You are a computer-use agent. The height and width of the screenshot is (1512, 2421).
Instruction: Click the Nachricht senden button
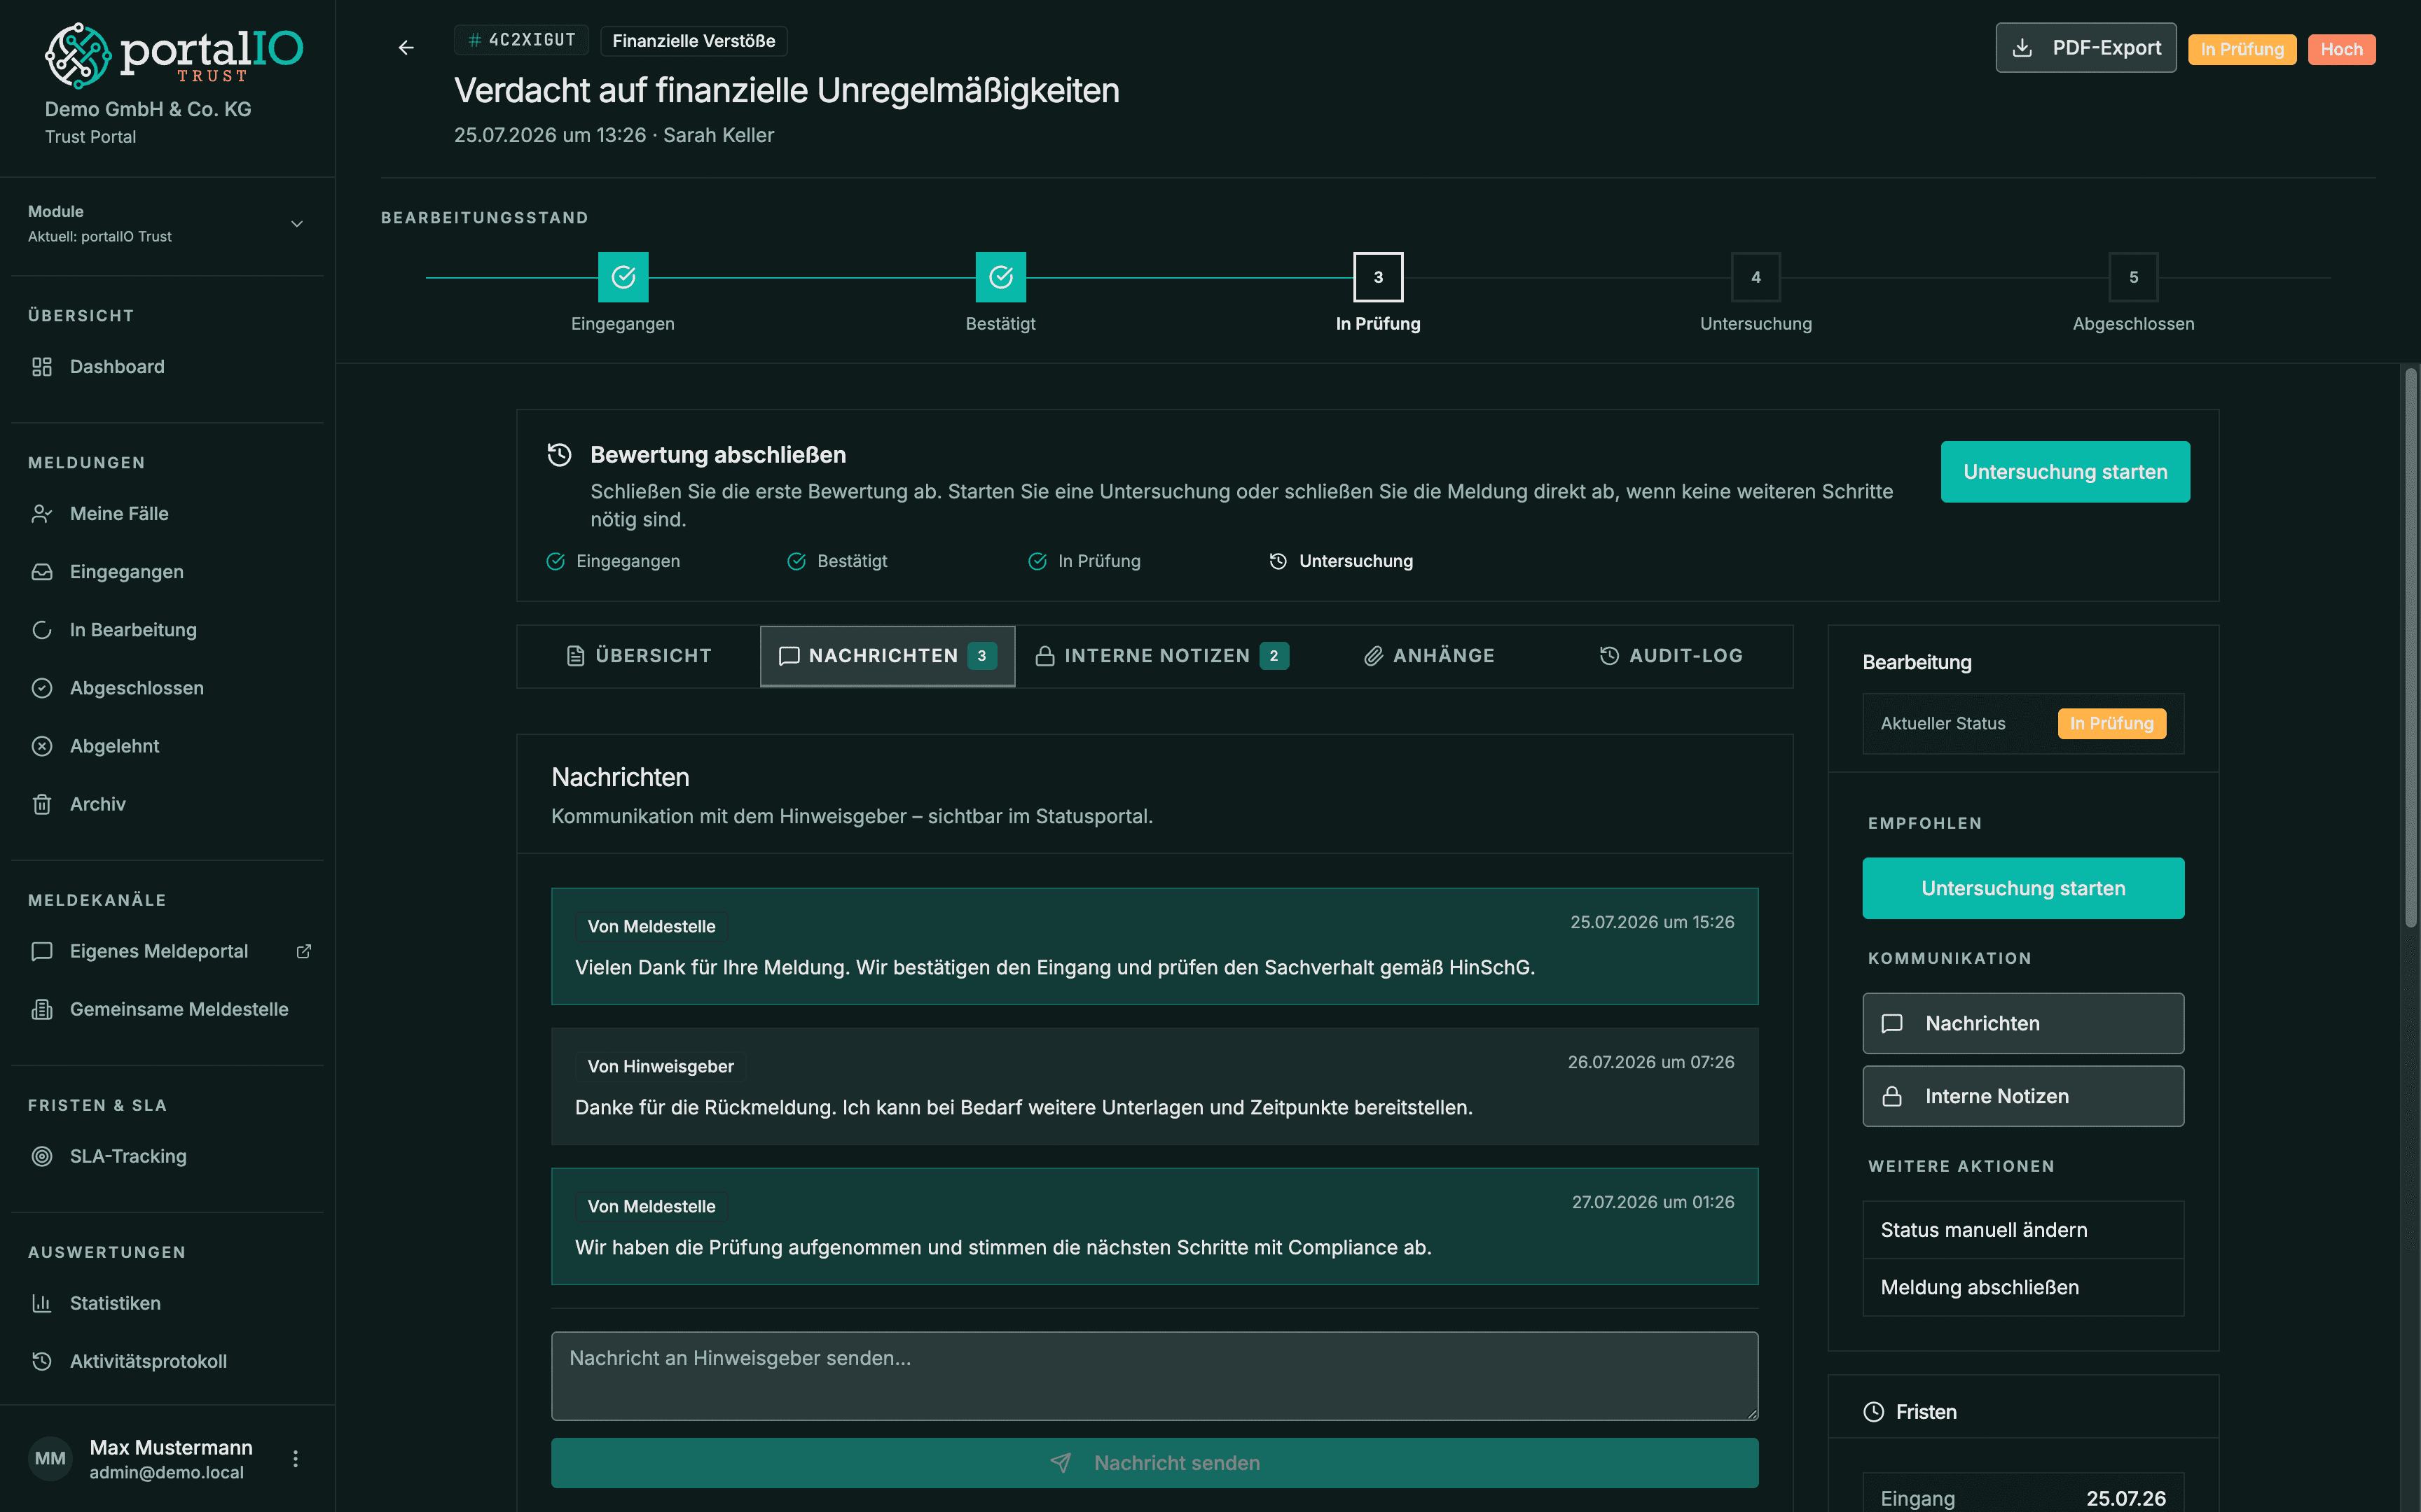coord(1154,1463)
